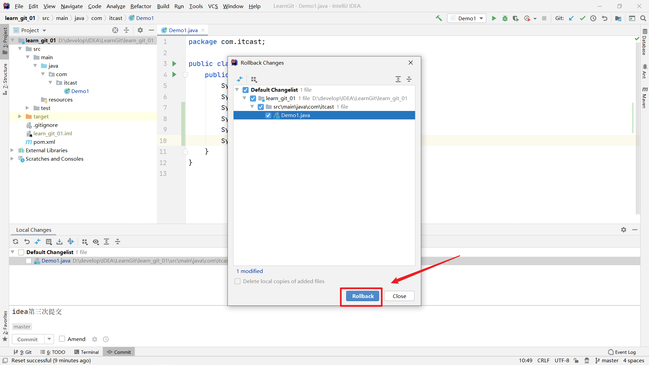Viewport: 649px width, 365px height.
Task: Expand External Libraries node
Action: [12, 150]
